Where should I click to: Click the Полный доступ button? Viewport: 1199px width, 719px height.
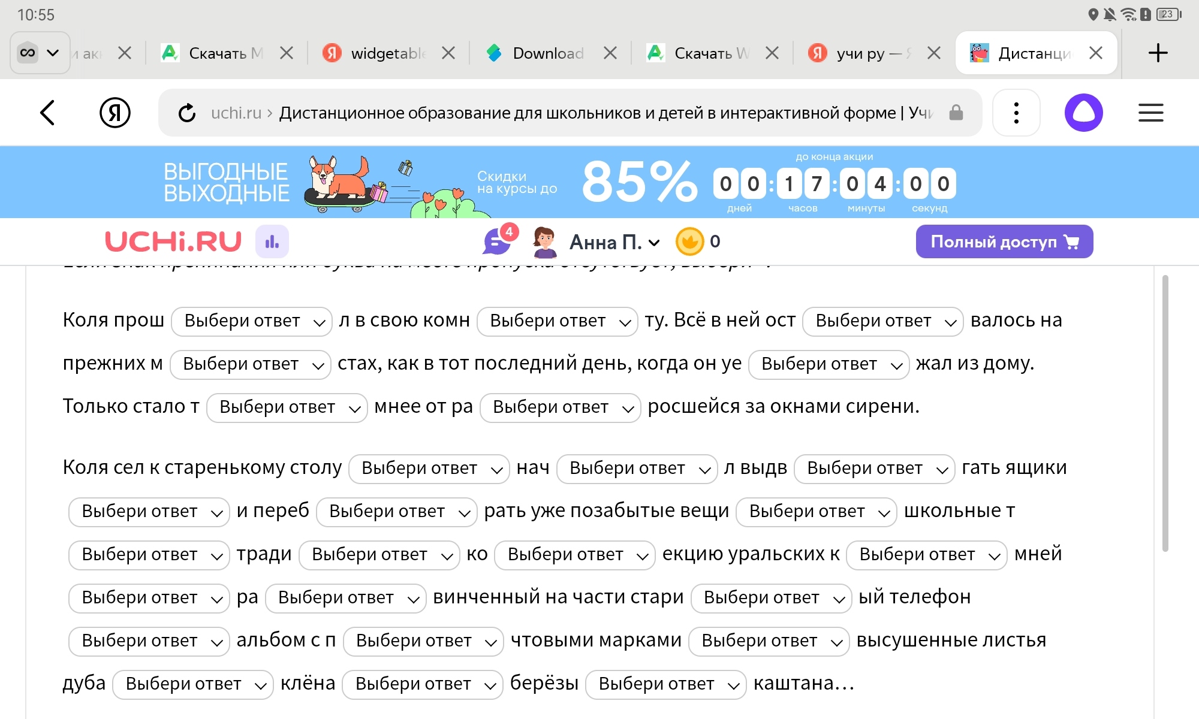(1004, 241)
